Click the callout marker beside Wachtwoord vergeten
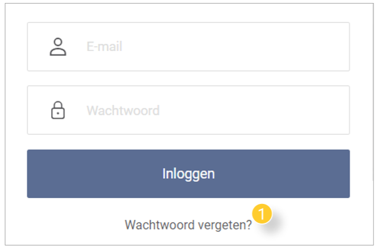The height and width of the screenshot is (249, 376). pos(262,213)
